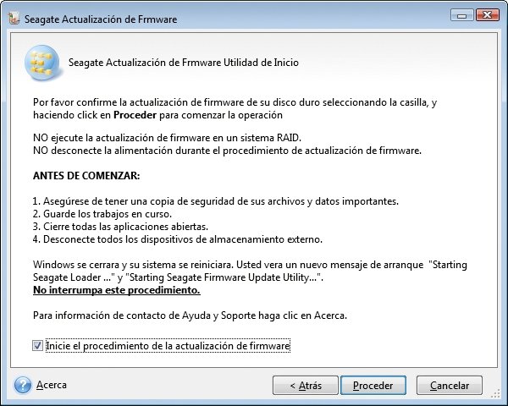Click step 4 about almacenamiento externo
Image resolution: width=508 pixels, height=406 pixels.
(178, 239)
